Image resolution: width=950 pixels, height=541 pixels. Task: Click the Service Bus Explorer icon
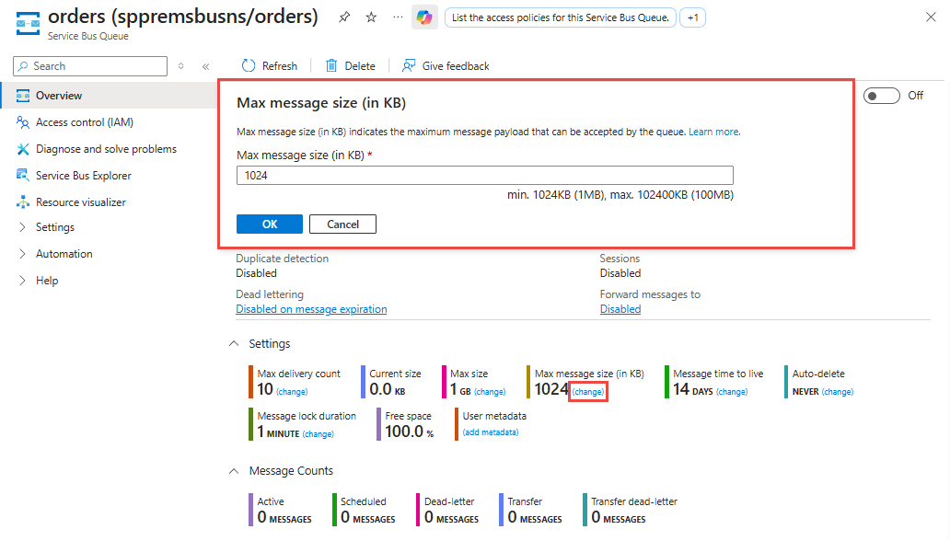tap(23, 175)
